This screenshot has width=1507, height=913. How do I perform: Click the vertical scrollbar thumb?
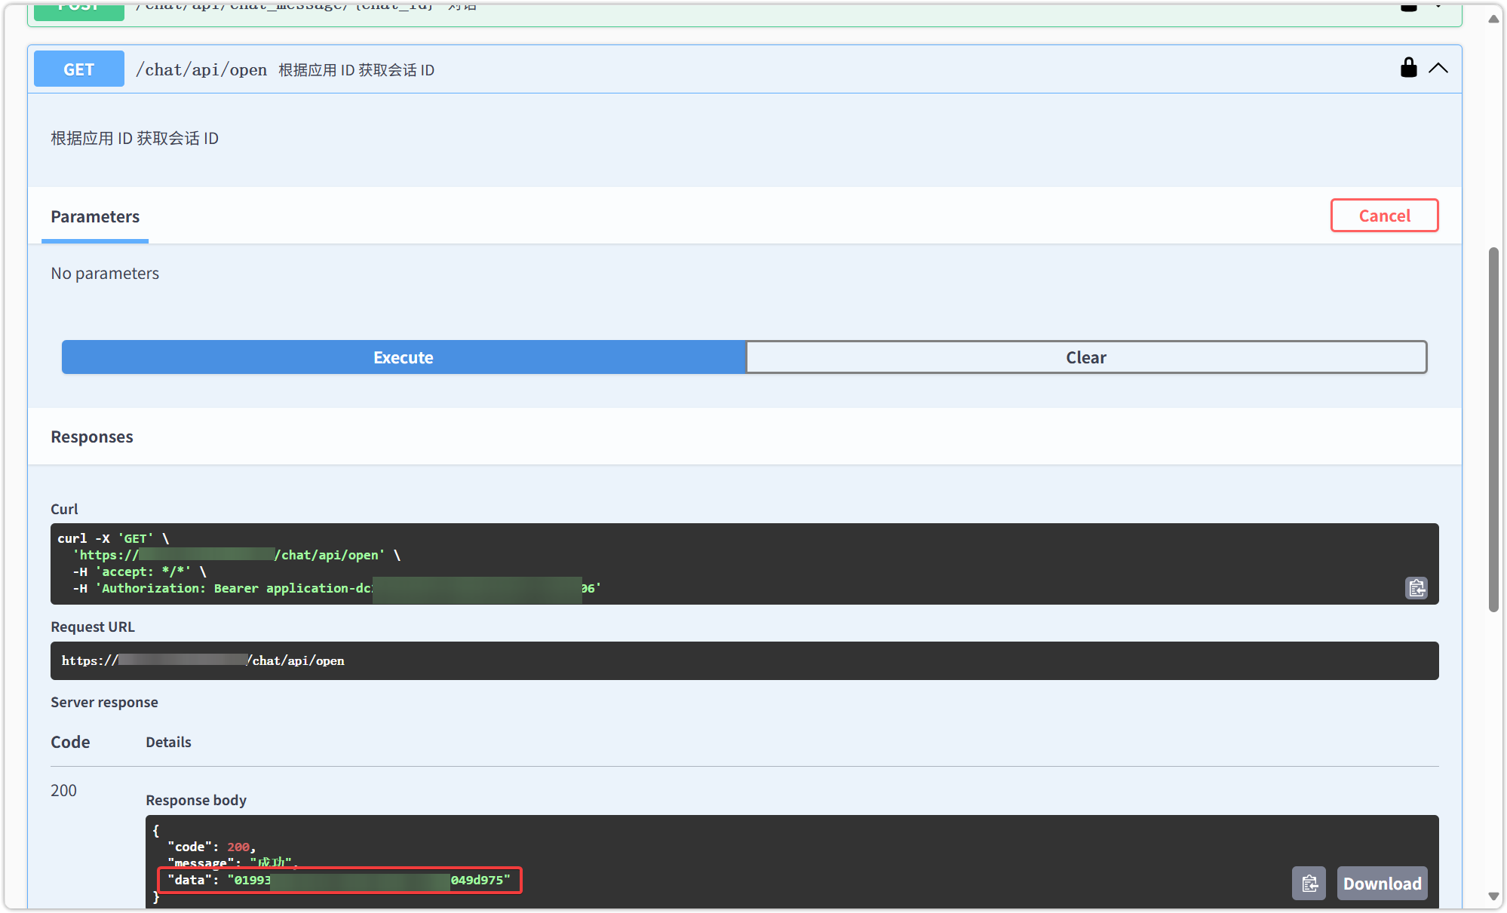1493,430
